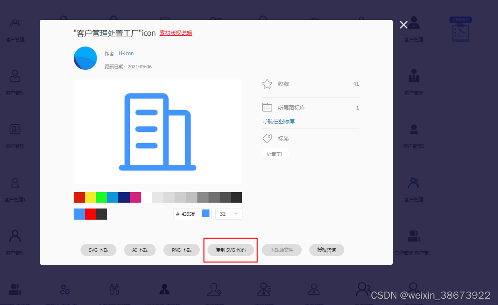
Task: Close the icon detail dialog
Action: (x=403, y=25)
